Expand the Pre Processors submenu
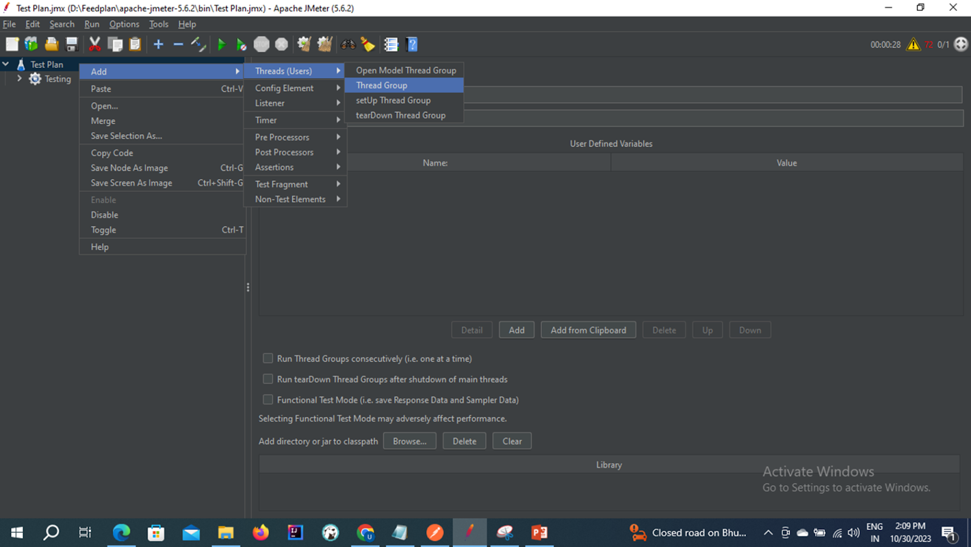This screenshot has height=547, width=971. [x=296, y=137]
